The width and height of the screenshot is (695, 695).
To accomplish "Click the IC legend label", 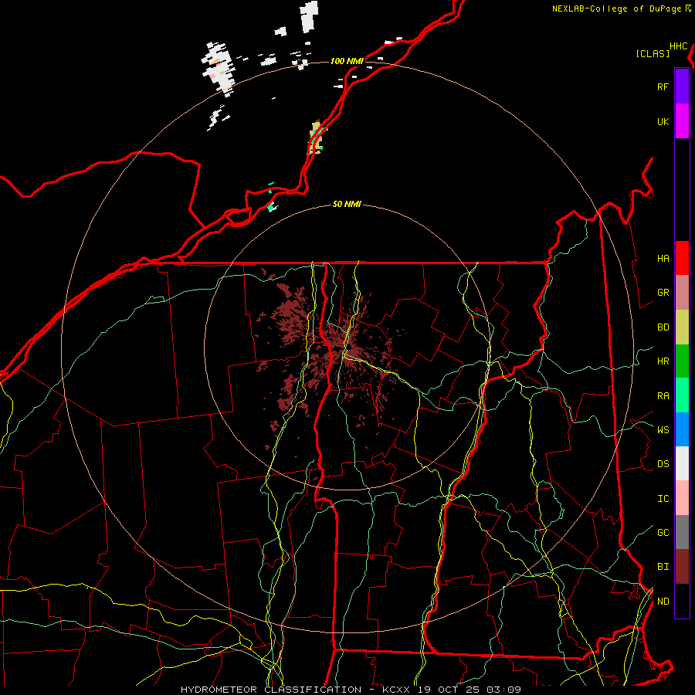I will [x=663, y=499].
